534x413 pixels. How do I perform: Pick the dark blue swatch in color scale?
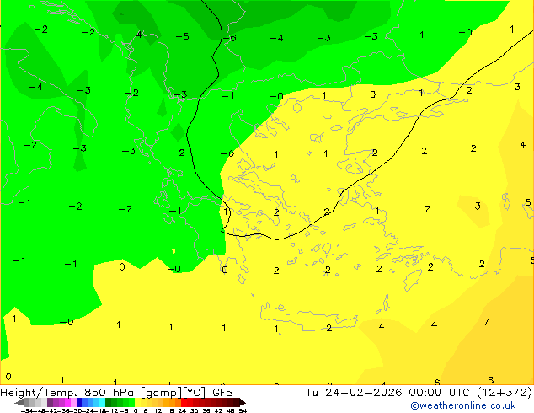pyautogui.click(x=79, y=403)
